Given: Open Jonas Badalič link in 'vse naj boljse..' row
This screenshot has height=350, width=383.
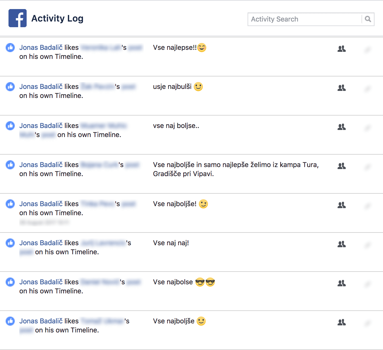Looking at the screenshot, I should tap(41, 125).
